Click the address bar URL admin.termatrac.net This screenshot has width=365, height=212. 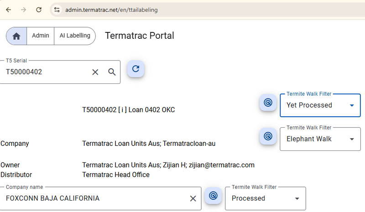(111, 10)
